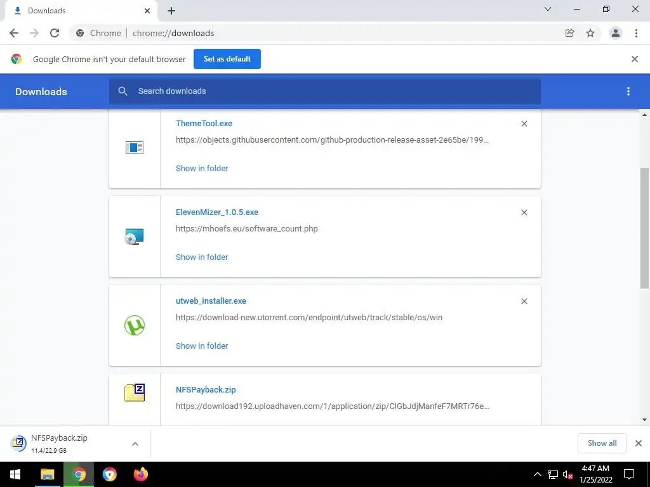
Task: Show utweb_installer.exe in folder
Action: (202, 346)
